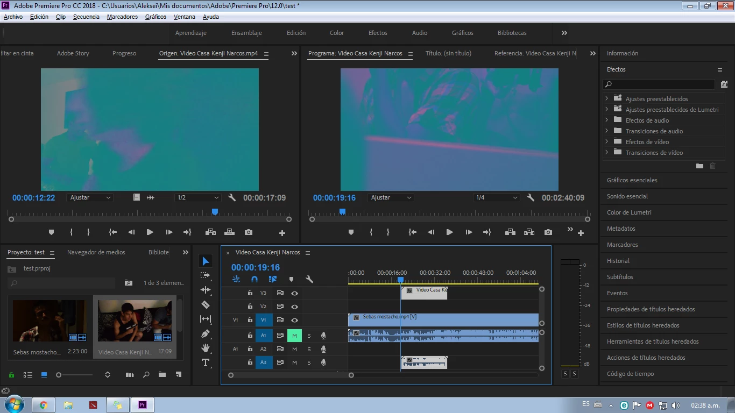Switch project panel to list view

(28, 374)
